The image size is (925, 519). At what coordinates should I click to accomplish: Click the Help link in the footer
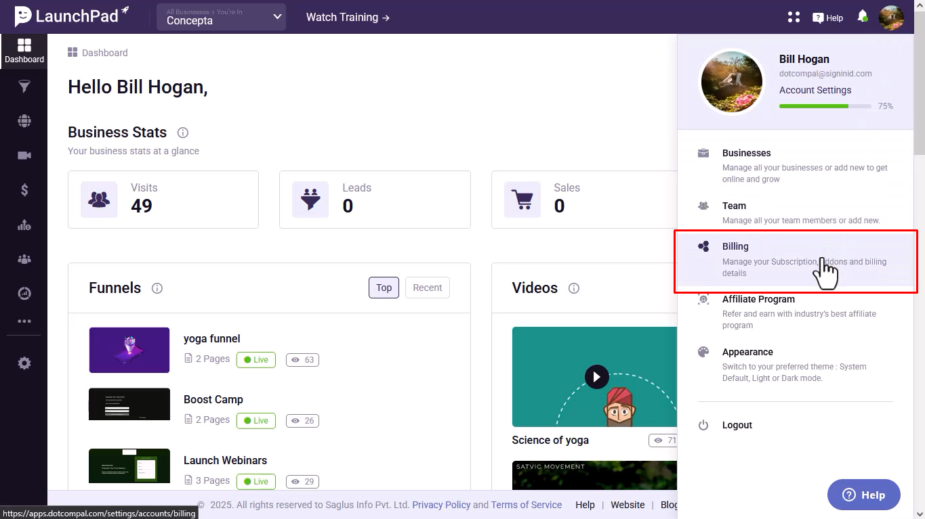[x=585, y=505]
